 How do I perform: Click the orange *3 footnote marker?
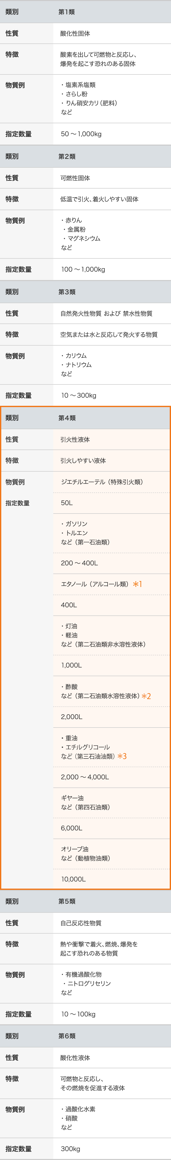[122, 756]
